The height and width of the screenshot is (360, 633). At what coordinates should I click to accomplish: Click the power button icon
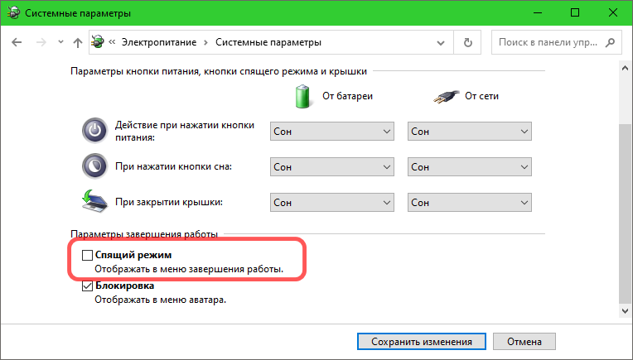94,132
